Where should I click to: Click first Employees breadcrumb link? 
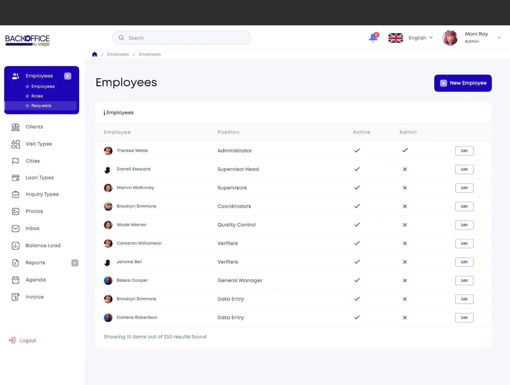(118, 54)
